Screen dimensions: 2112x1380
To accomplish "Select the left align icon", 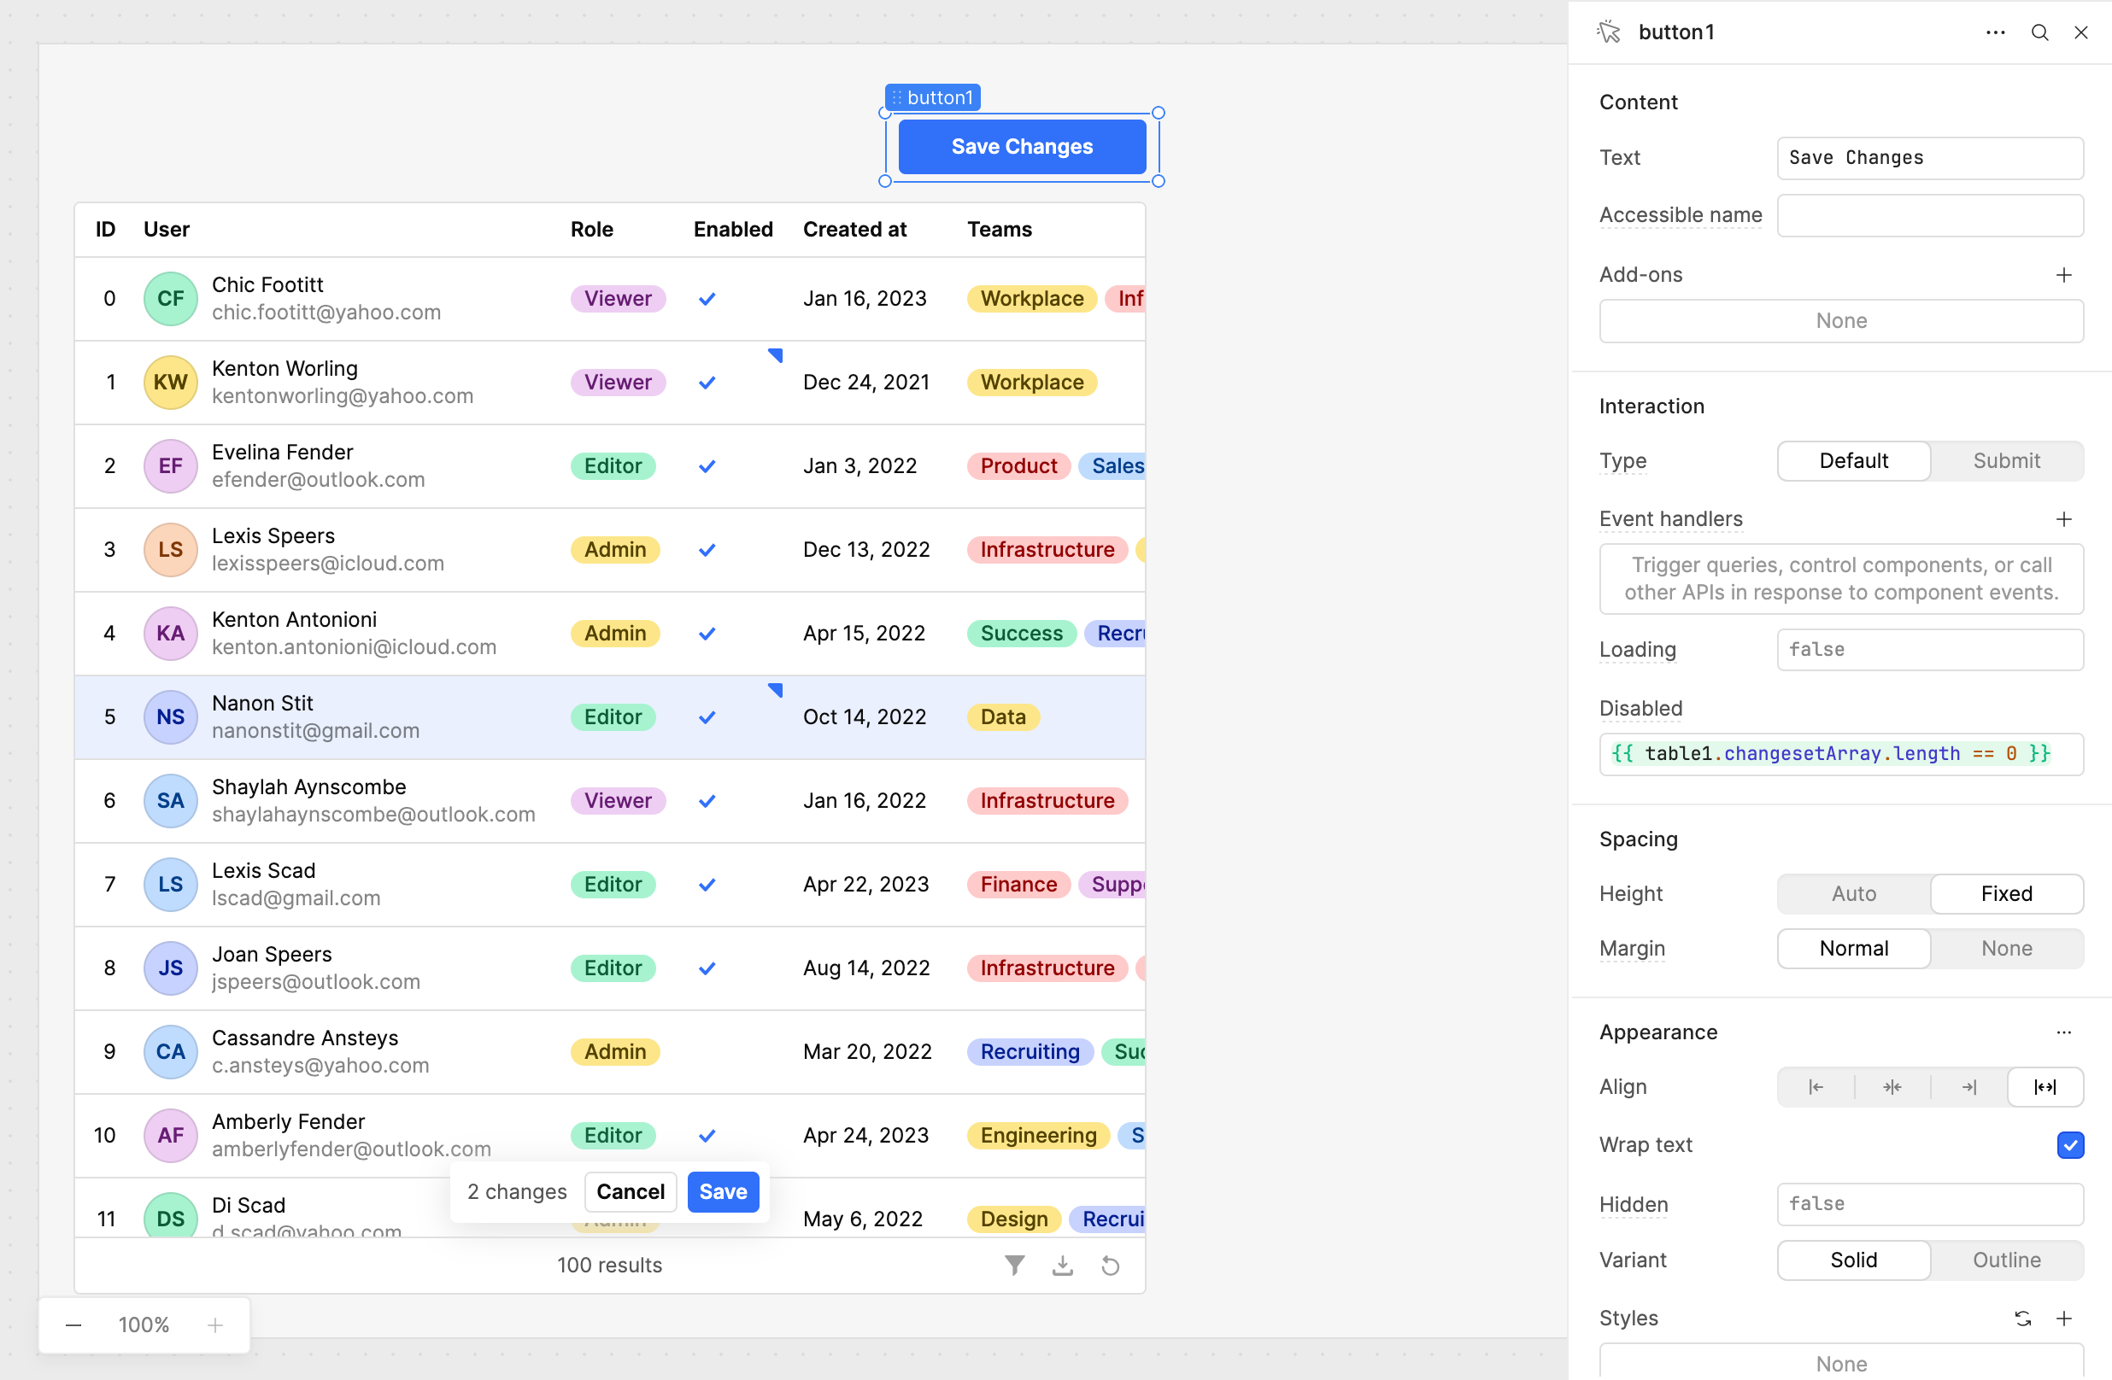I will point(1816,1086).
